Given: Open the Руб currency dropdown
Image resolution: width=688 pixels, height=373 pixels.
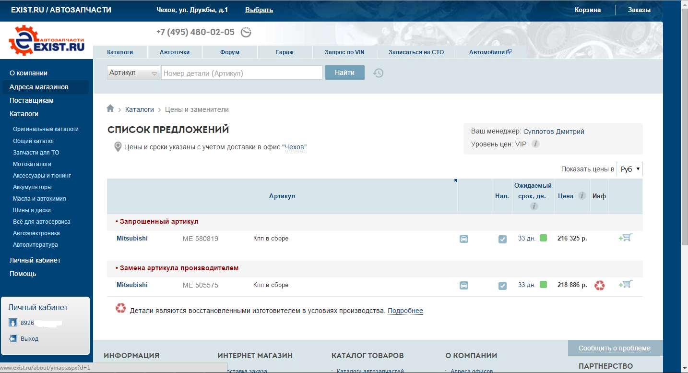Looking at the screenshot, I should coord(629,169).
